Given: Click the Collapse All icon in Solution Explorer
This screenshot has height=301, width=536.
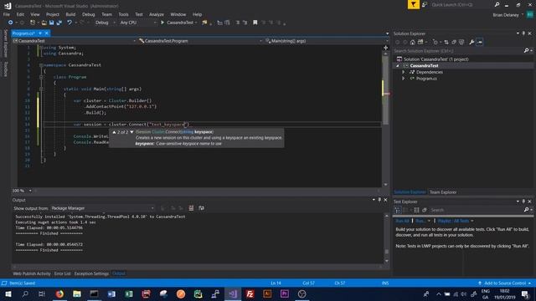Looking at the screenshot, I should point(454,42).
